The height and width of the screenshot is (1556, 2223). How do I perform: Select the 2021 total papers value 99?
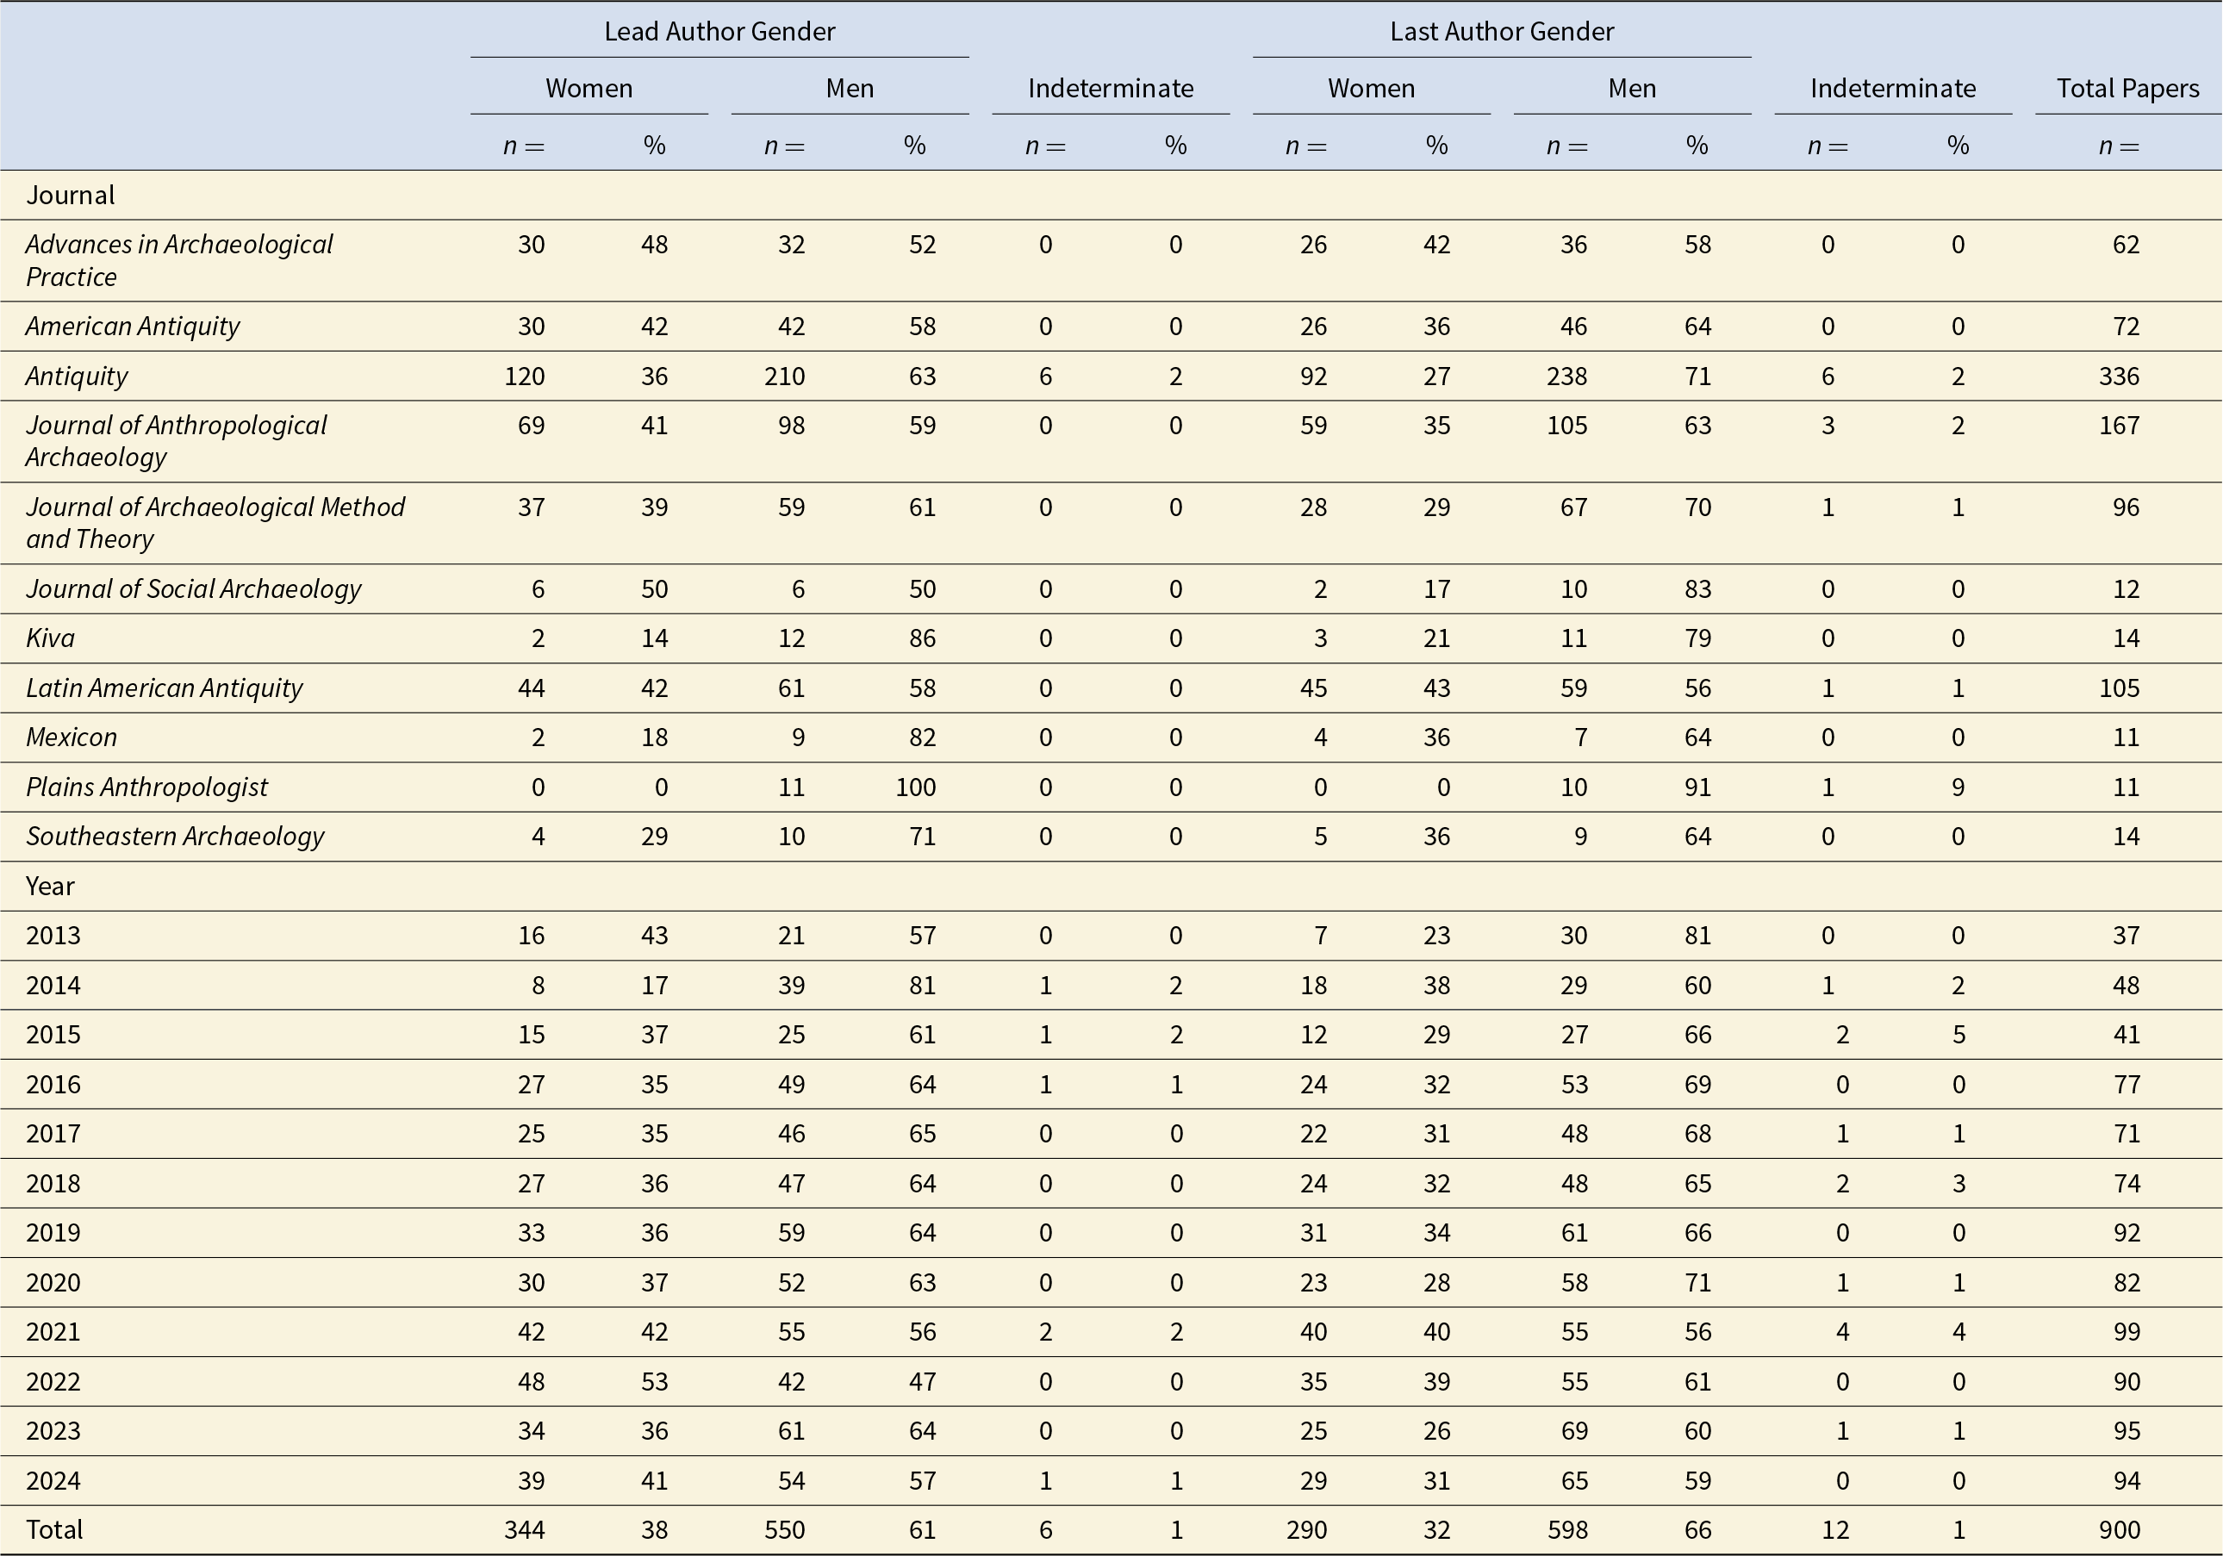(x=2127, y=1331)
